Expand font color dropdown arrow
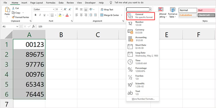Viewport: 216px width, 108px height. (x=71, y=15)
